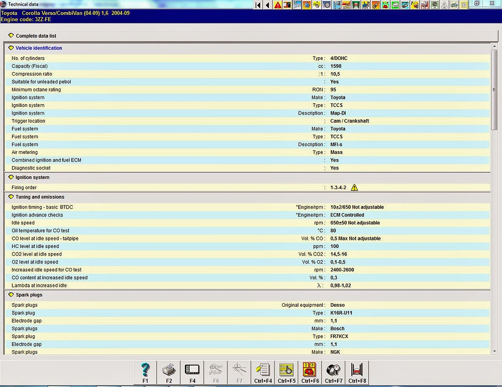502x387 pixels.
Task: Select the lambda value '0,98-1,02'
Action: pos(340,285)
